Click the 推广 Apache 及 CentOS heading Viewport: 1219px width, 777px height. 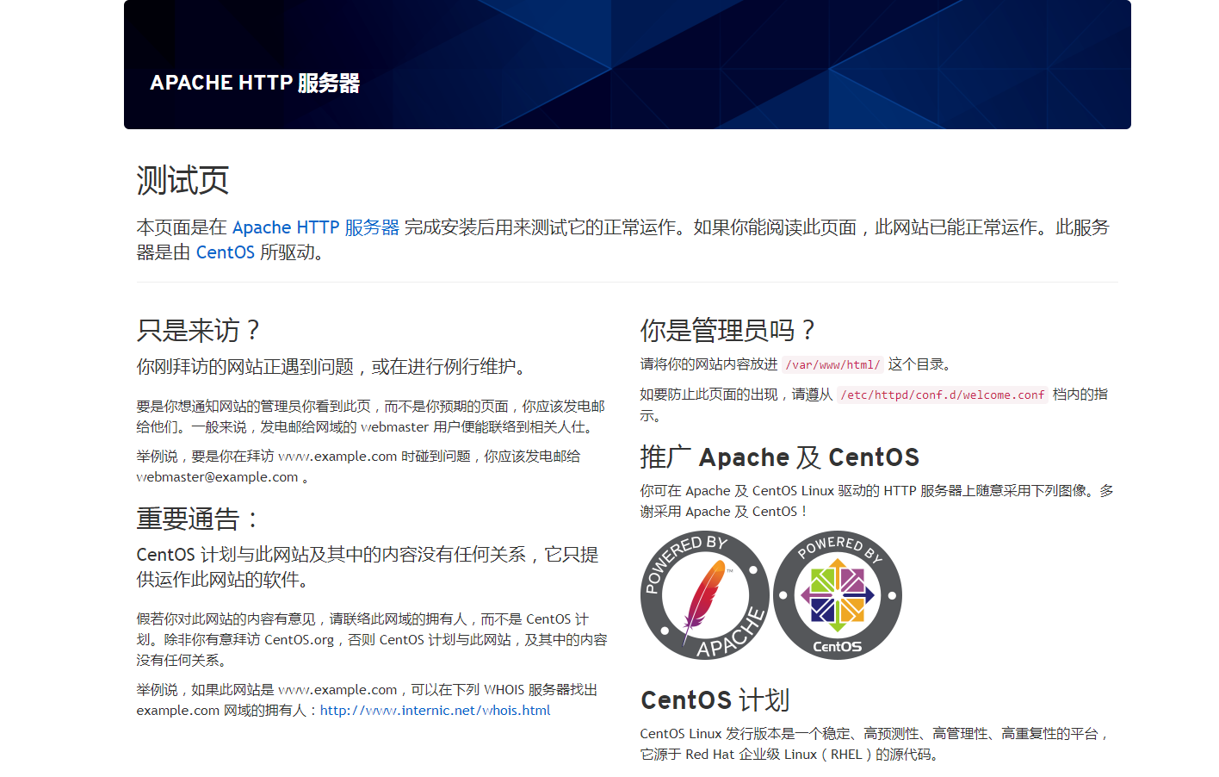tap(780, 457)
